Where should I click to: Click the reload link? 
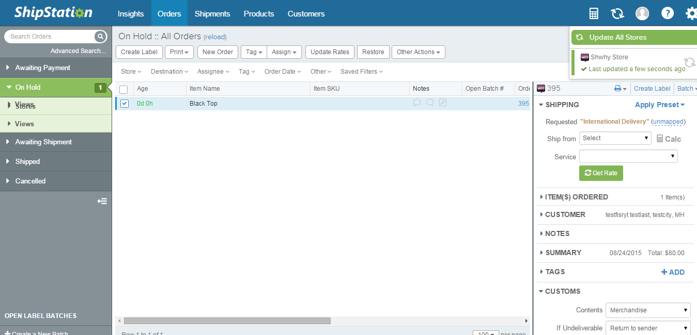click(215, 37)
